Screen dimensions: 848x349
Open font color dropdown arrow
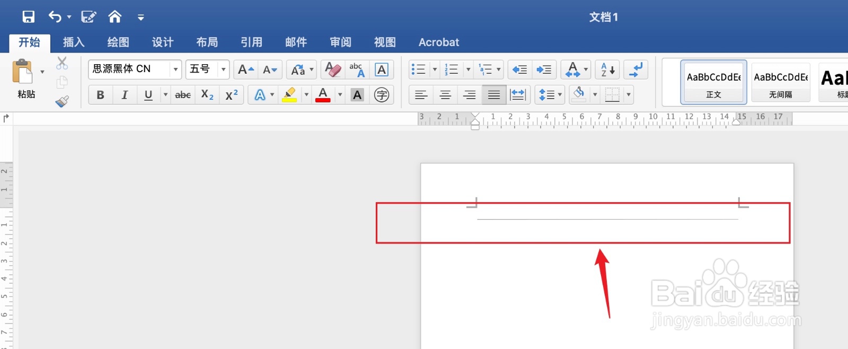coord(340,95)
